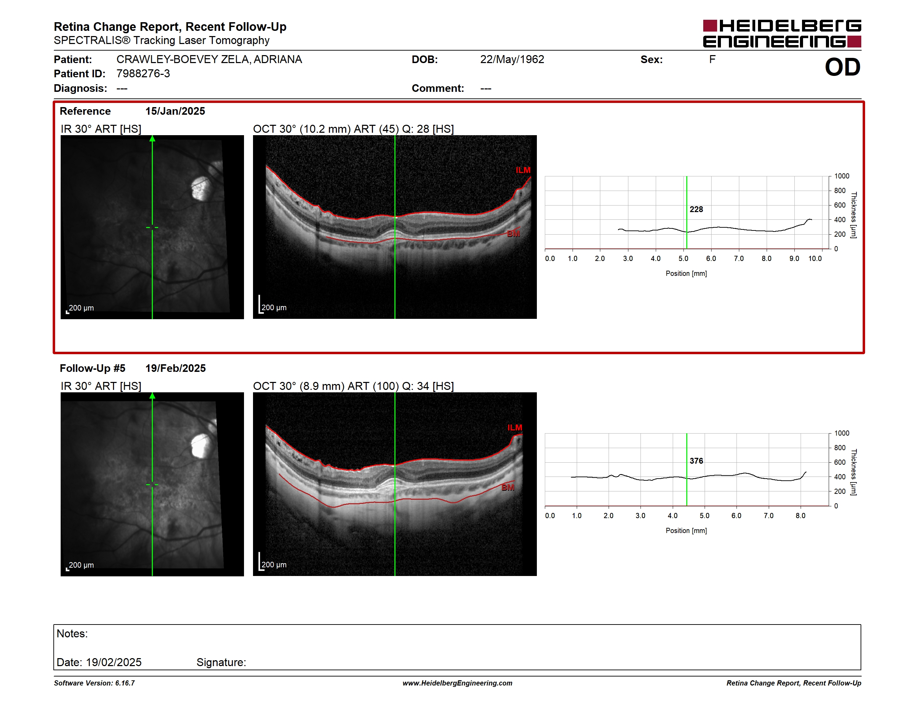Open the www.HeidelbergEngineering.com link
915x707 pixels.
pyautogui.click(x=458, y=683)
